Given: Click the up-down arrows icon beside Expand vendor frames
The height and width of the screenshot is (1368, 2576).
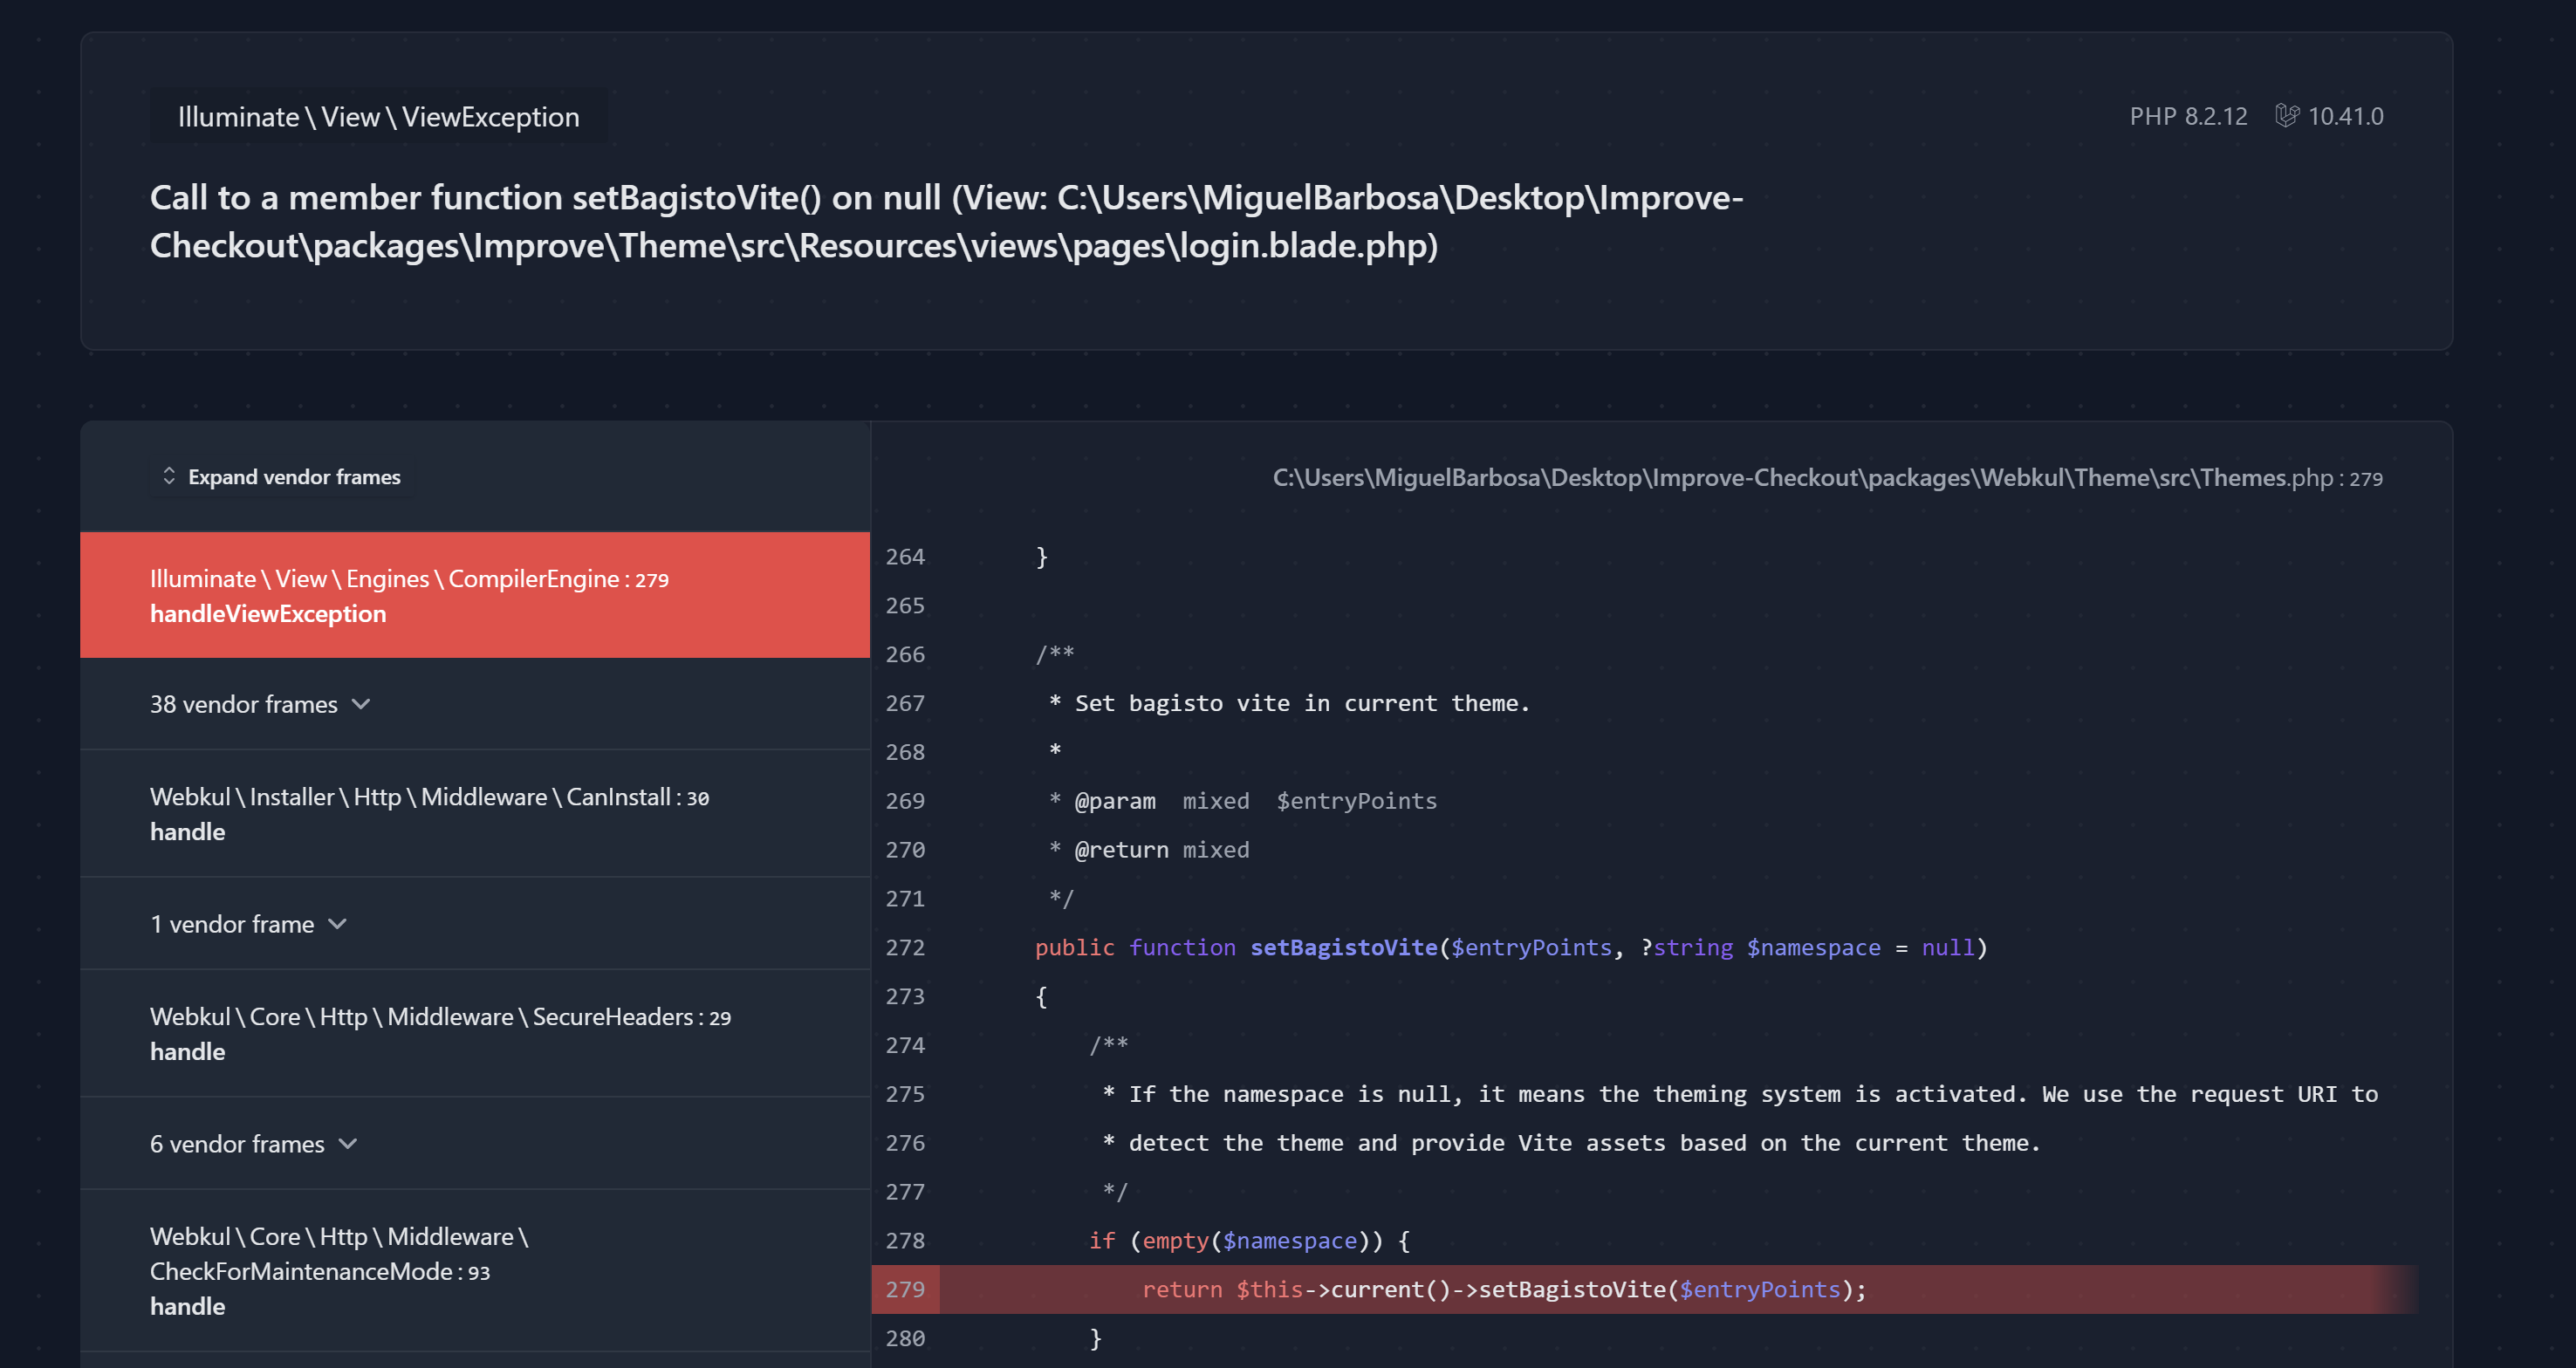Looking at the screenshot, I should [x=169, y=476].
